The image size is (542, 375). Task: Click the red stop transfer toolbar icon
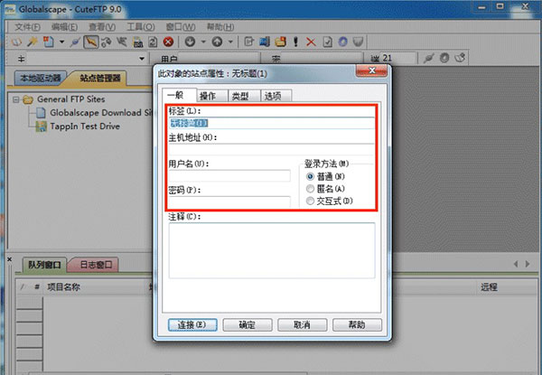click(168, 42)
